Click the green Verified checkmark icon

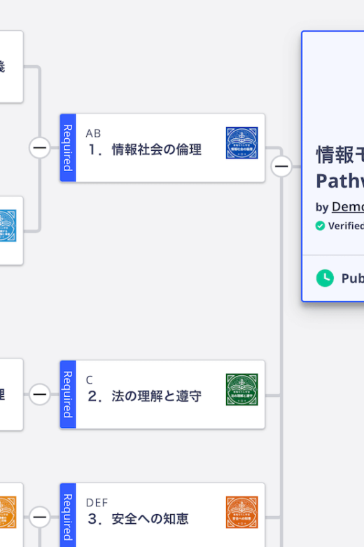(x=320, y=226)
